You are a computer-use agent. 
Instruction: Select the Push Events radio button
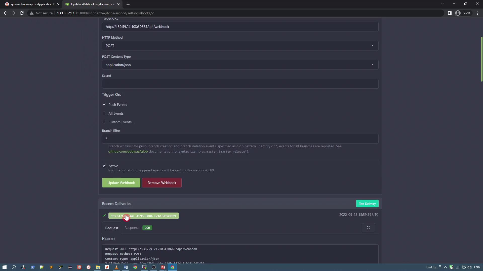point(104,105)
